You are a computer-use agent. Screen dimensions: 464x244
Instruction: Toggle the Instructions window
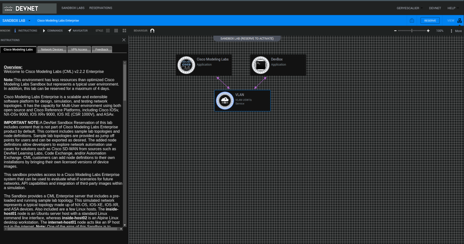(26, 31)
